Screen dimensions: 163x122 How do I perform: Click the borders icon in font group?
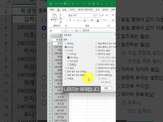tap(85, 20)
